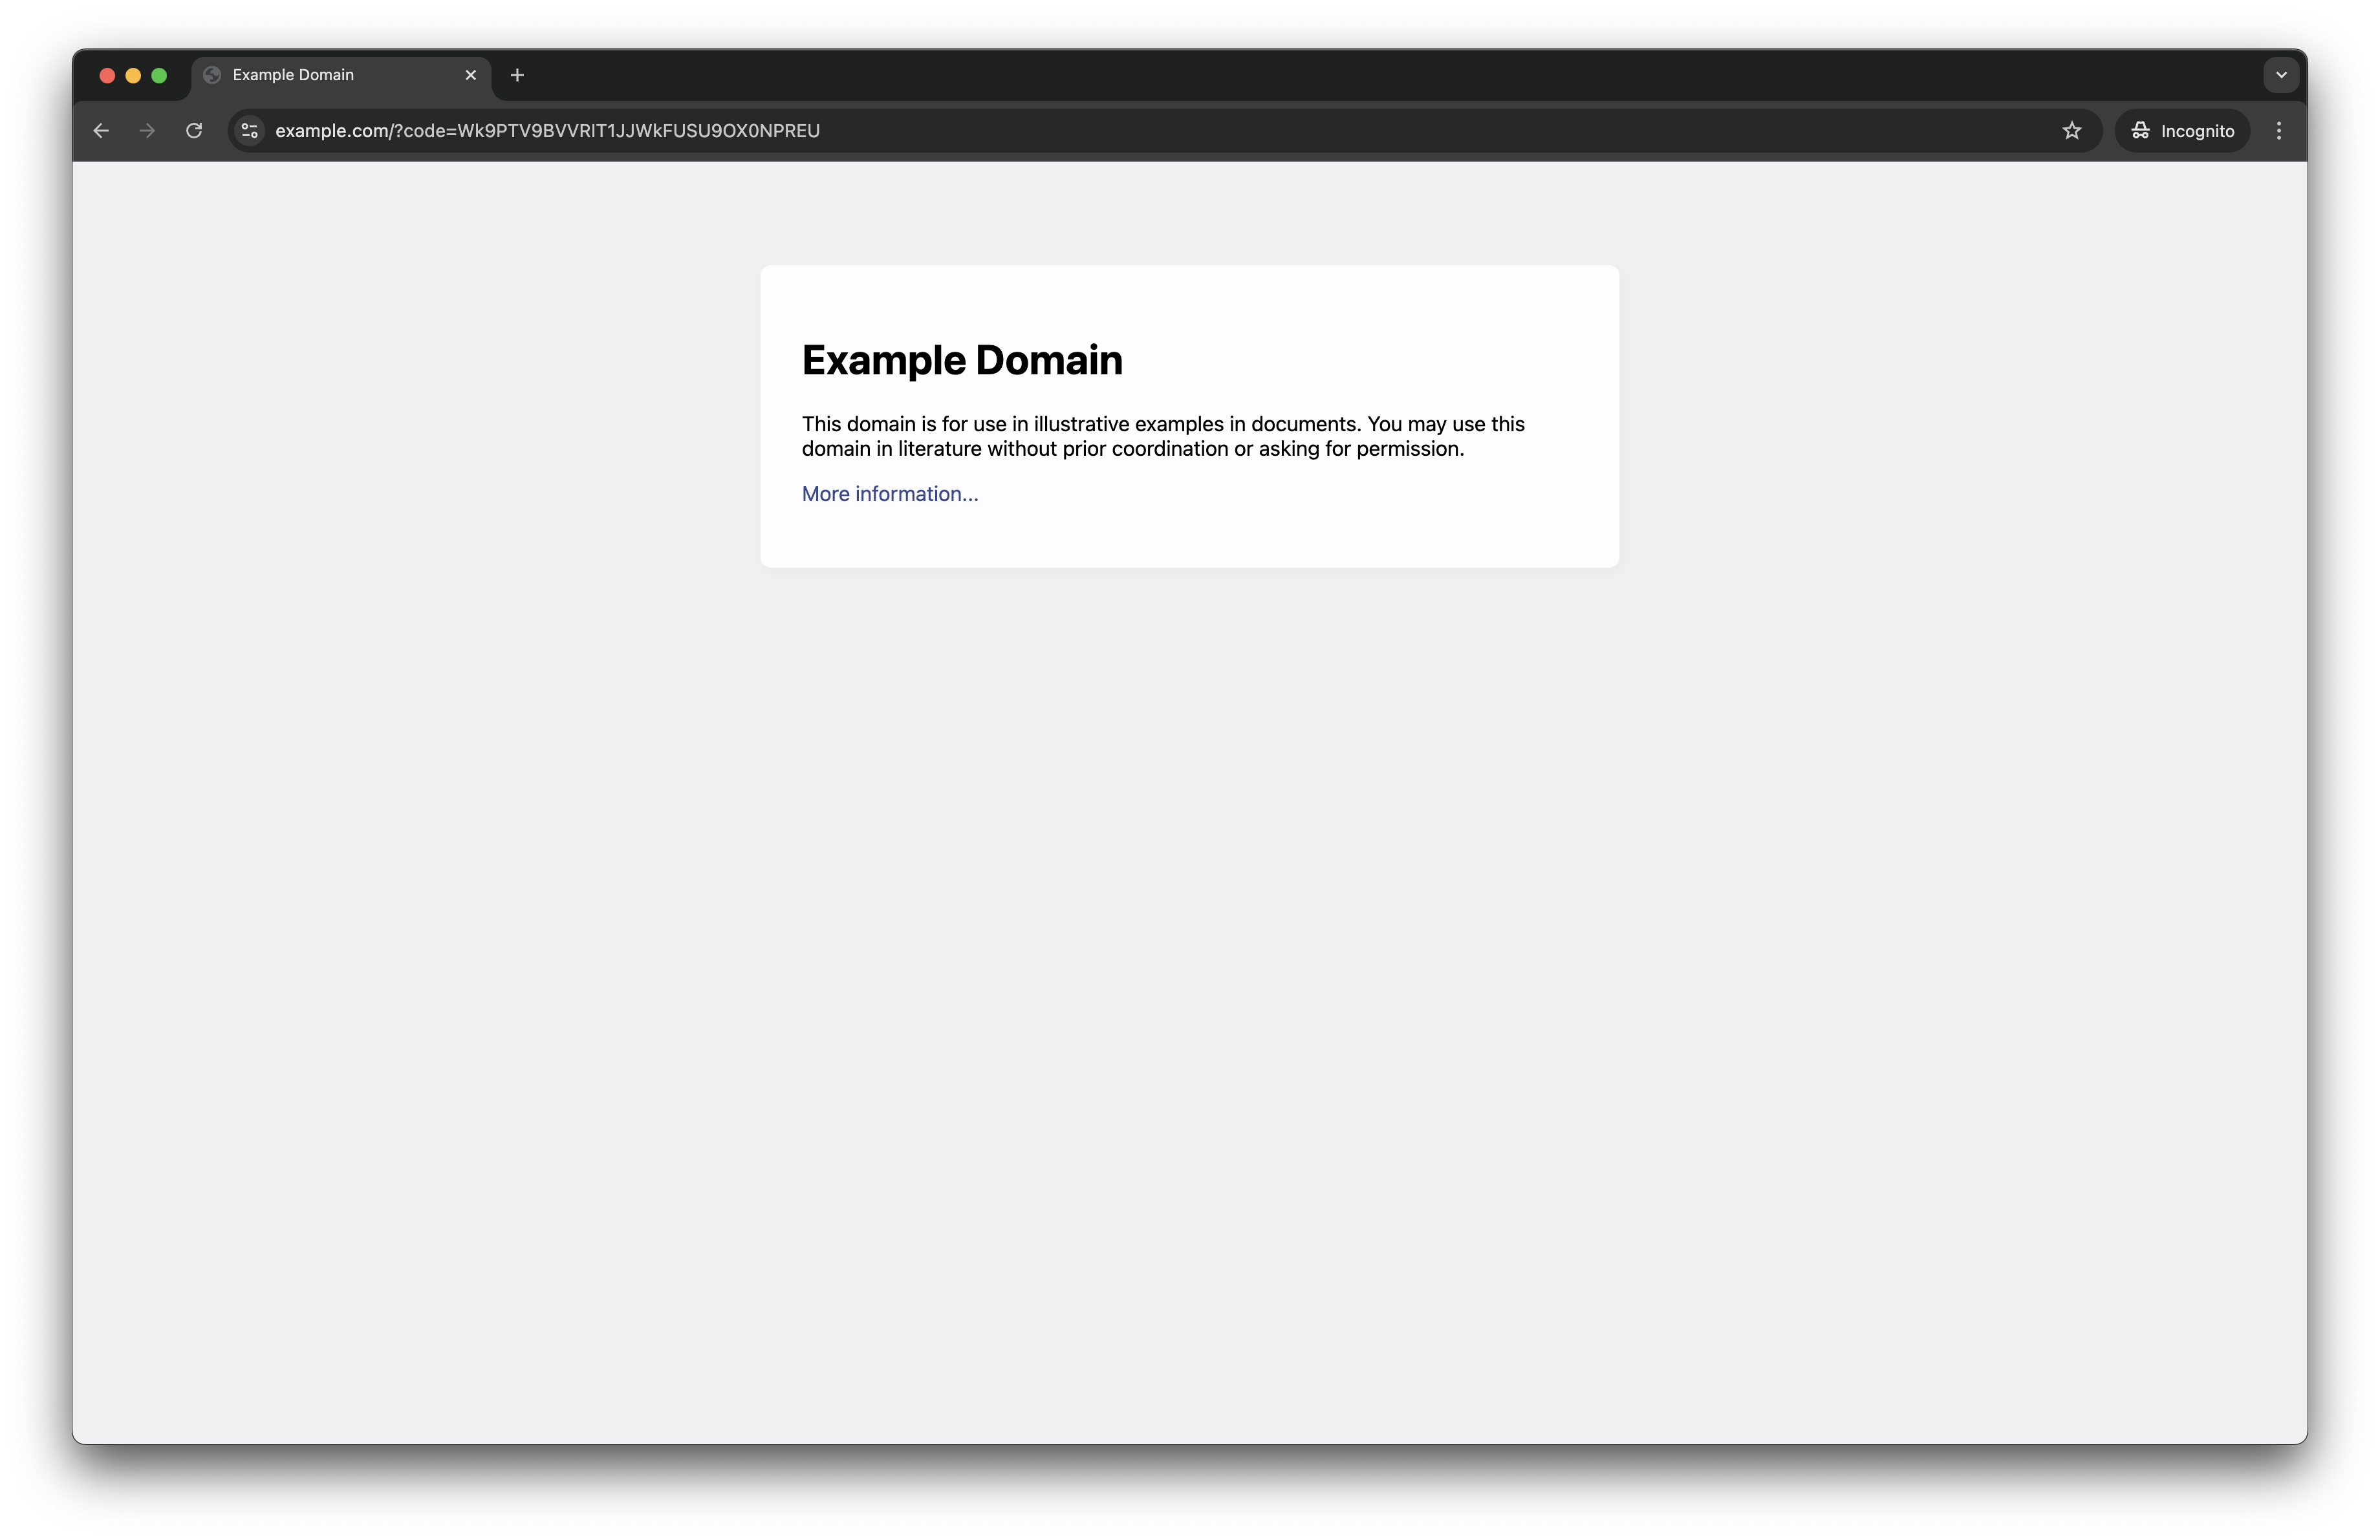The width and height of the screenshot is (2380, 1540).
Task: Follow the More information... link
Action: click(890, 494)
